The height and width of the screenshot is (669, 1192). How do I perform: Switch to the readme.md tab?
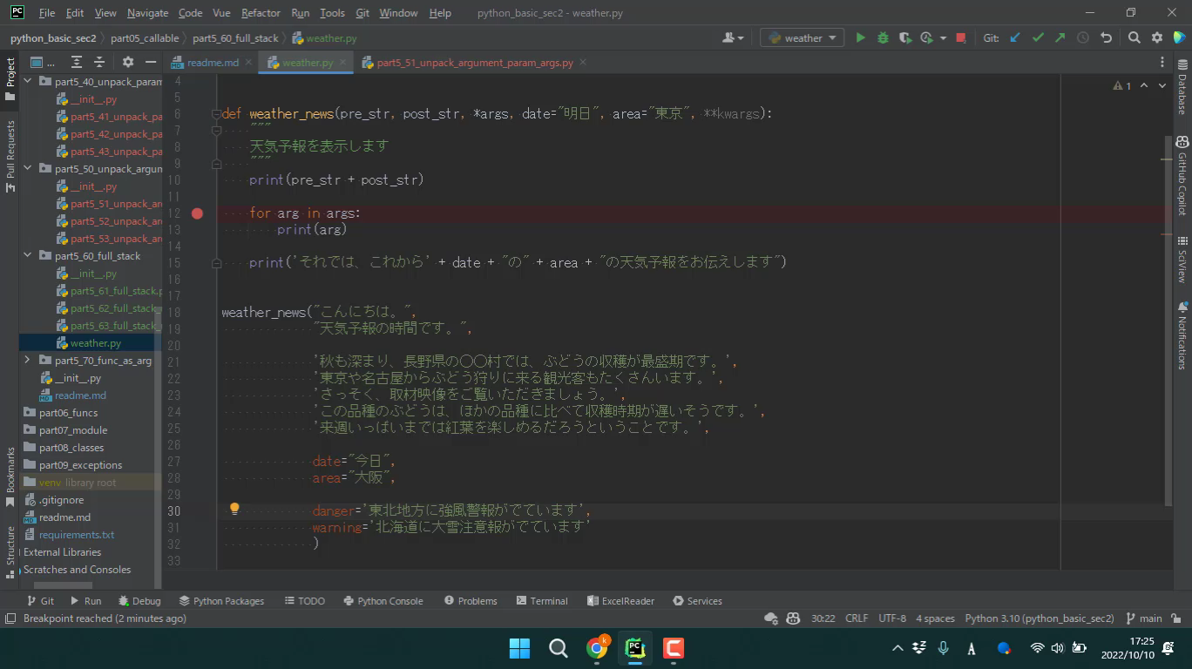coord(212,63)
